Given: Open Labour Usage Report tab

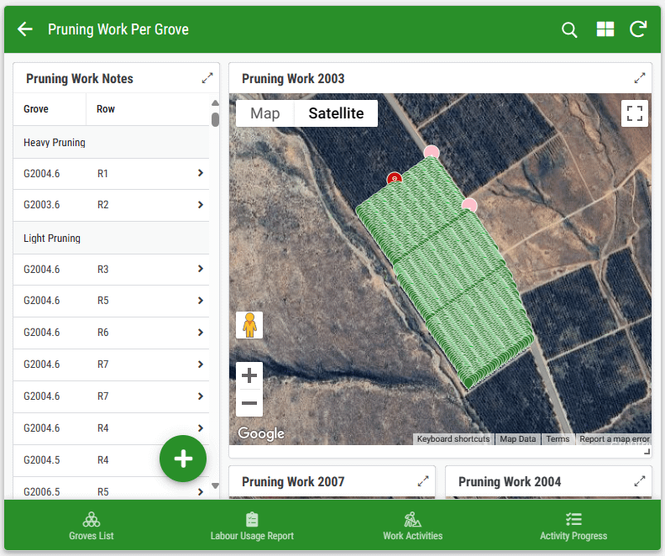Looking at the screenshot, I should coord(252,527).
